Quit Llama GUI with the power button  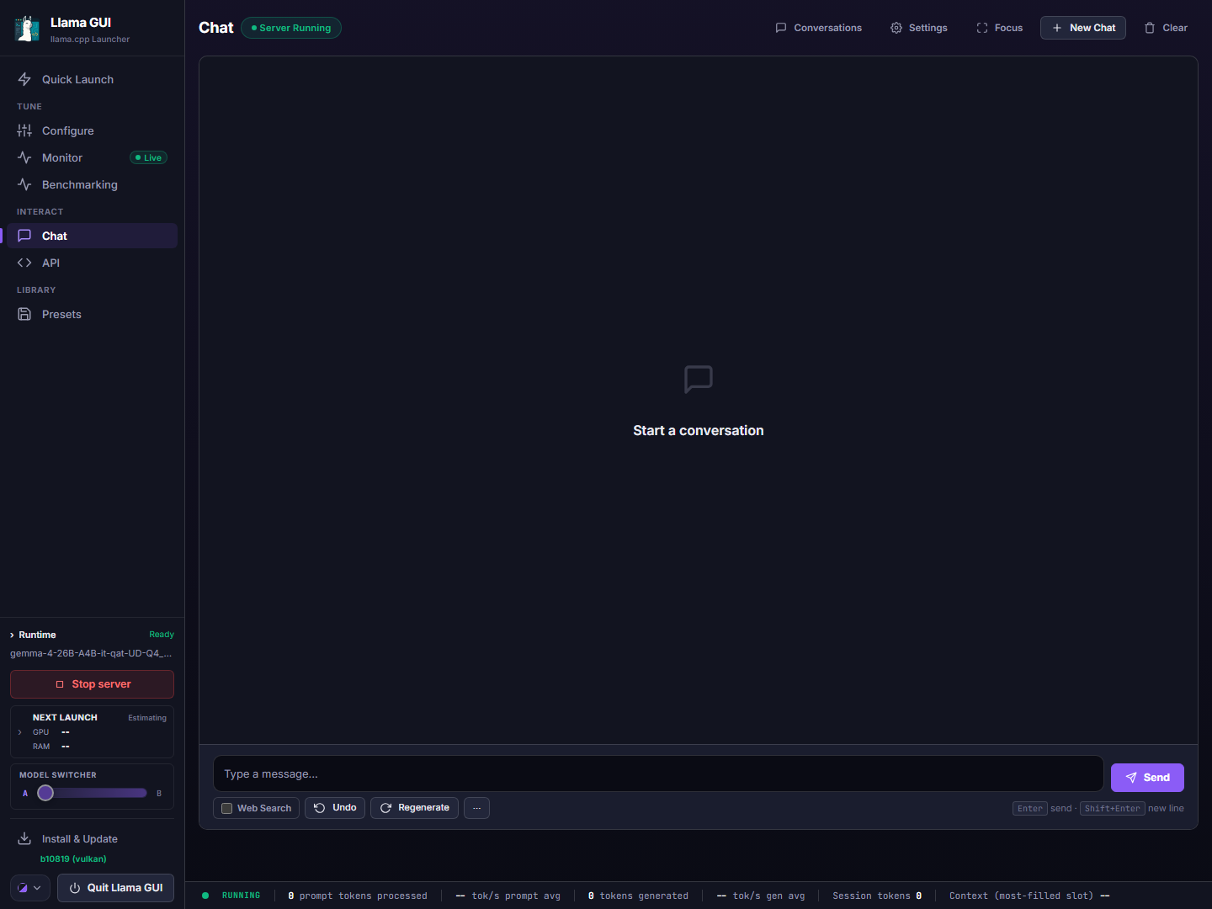coord(115,888)
